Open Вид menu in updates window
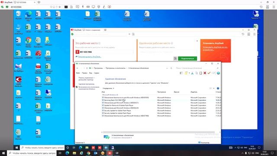This screenshot has width=277, height=156. (x=90, y=73)
